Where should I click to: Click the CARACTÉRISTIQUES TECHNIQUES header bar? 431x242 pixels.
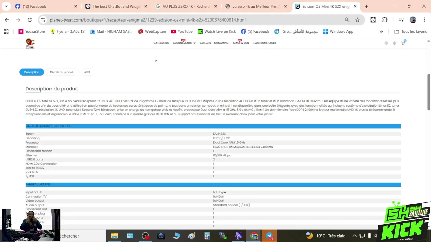click(213, 126)
